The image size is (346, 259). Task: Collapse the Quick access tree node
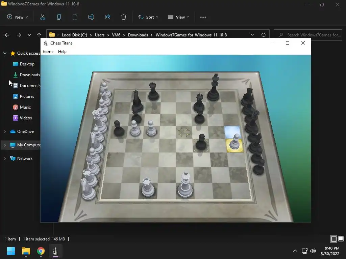click(x=5, y=53)
